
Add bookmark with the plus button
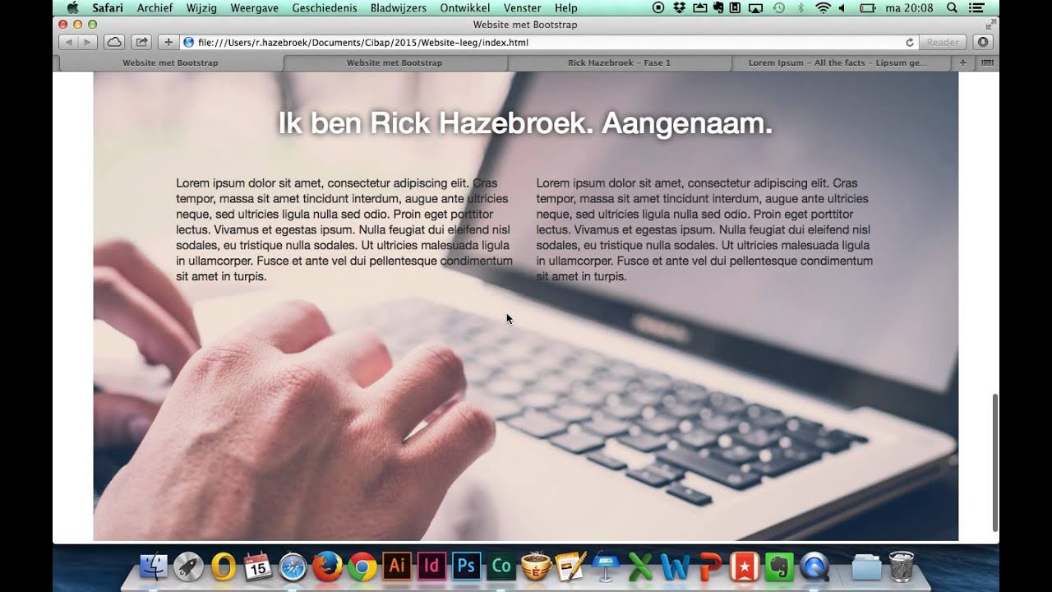click(x=168, y=42)
